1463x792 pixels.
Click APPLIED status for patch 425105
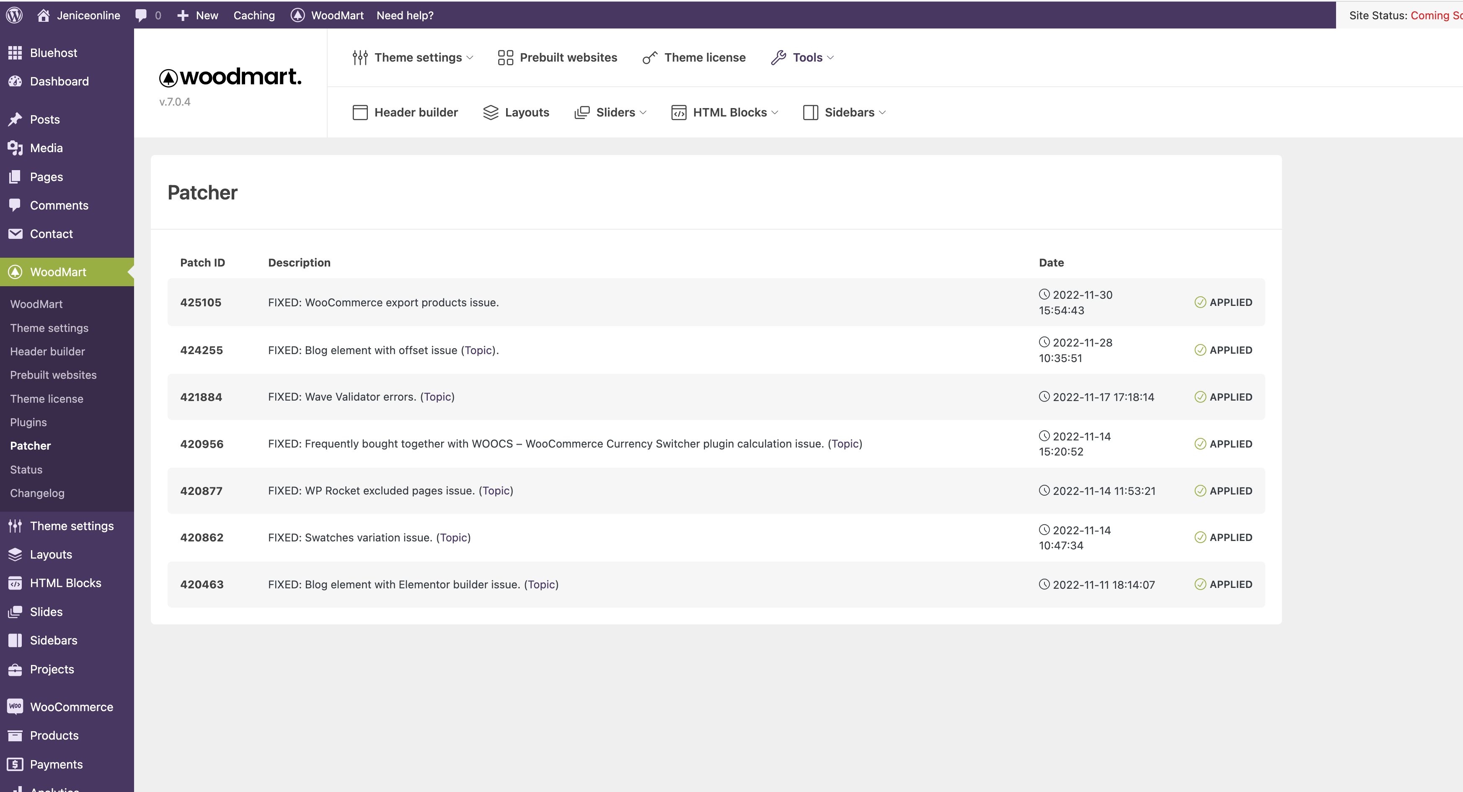point(1223,302)
